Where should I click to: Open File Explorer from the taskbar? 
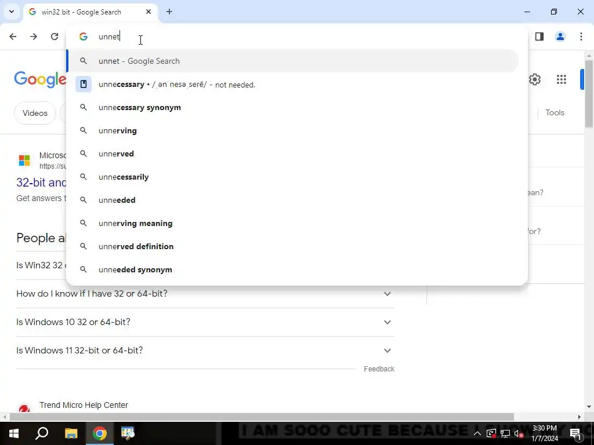tap(71, 433)
